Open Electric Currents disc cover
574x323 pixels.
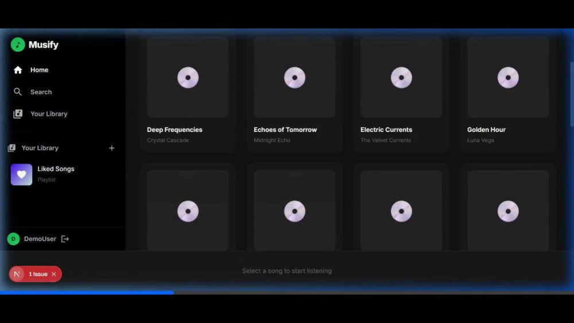(401, 77)
